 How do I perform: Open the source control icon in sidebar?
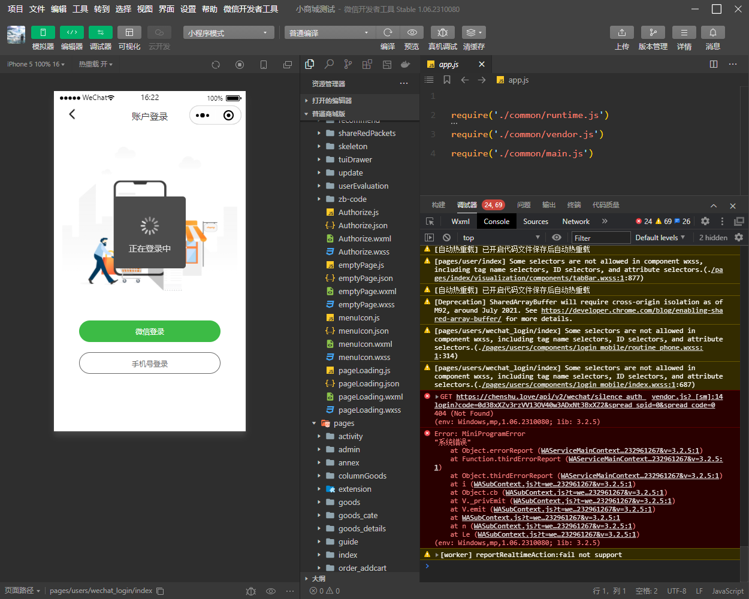point(348,64)
